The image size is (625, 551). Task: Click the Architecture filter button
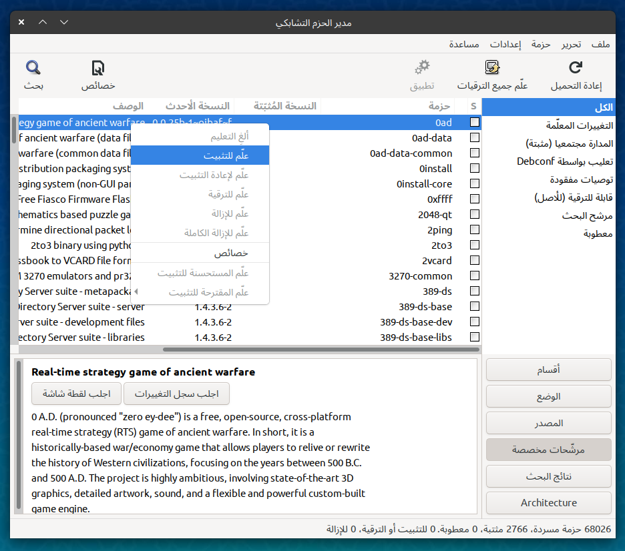coord(548,503)
